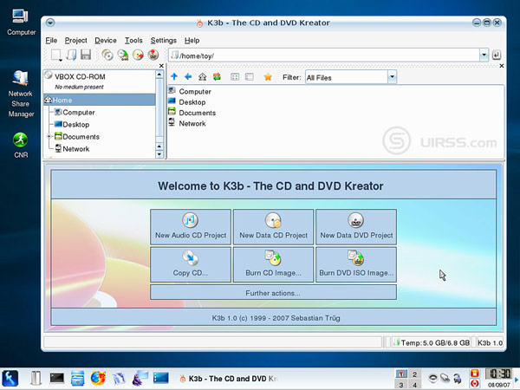Click the Further actions button
This screenshot has height=390, width=520.
pyautogui.click(x=273, y=293)
